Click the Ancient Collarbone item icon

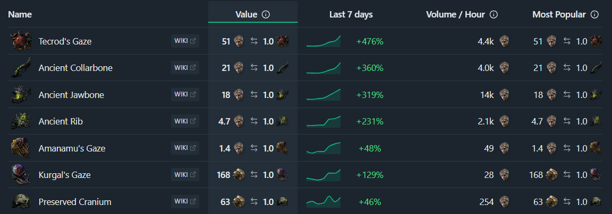[x=21, y=68]
